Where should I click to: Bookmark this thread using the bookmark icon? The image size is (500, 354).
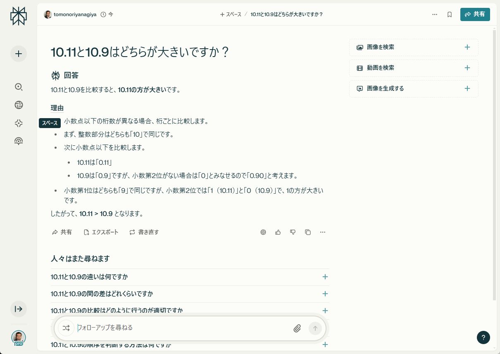[450, 14]
